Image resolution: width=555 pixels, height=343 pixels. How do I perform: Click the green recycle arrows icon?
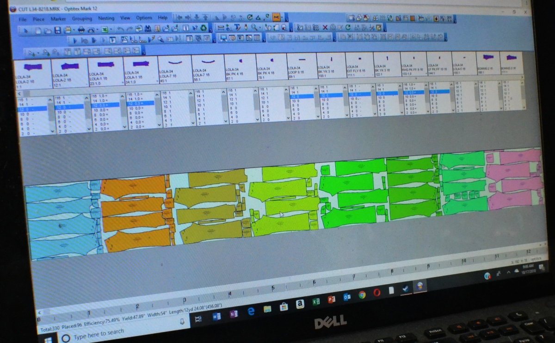click(x=203, y=28)
